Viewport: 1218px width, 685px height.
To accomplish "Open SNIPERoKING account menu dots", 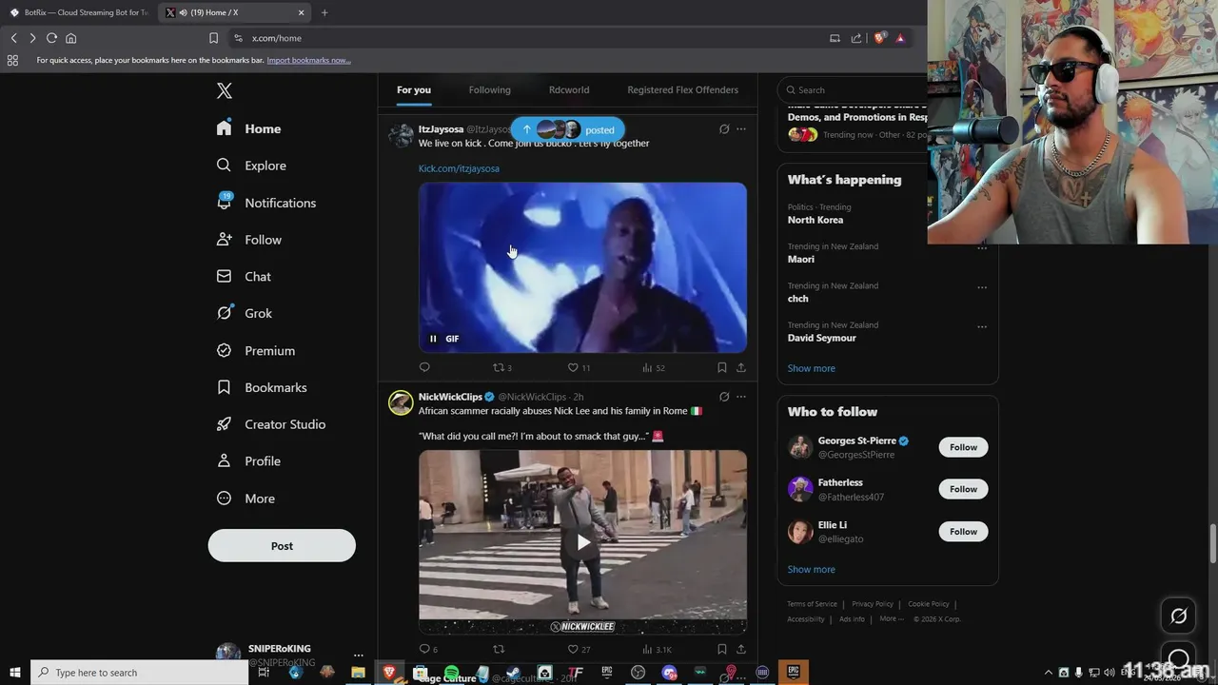I will (x=358, y=656).
